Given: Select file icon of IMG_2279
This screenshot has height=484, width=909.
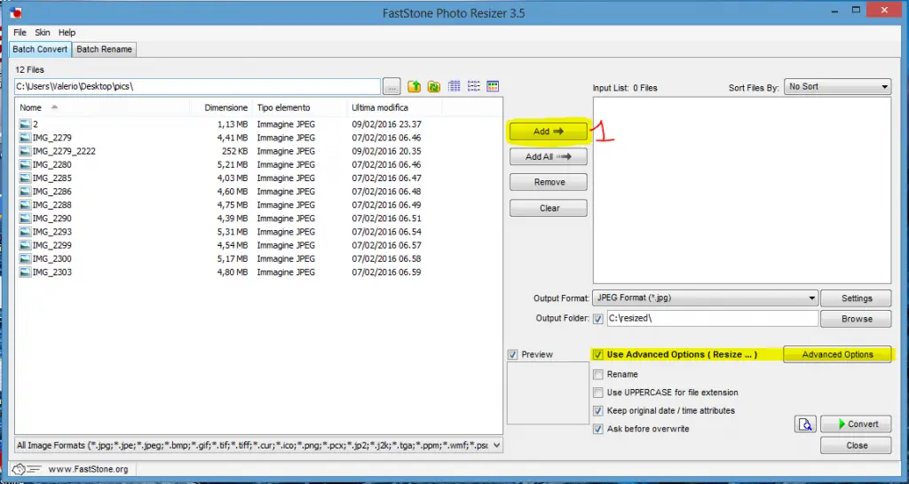Looking at the screenshot, I should pyautogui.click(x=25, y=138).
